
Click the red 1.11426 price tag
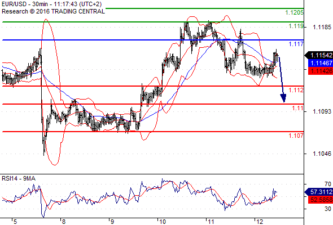point(321,71)
